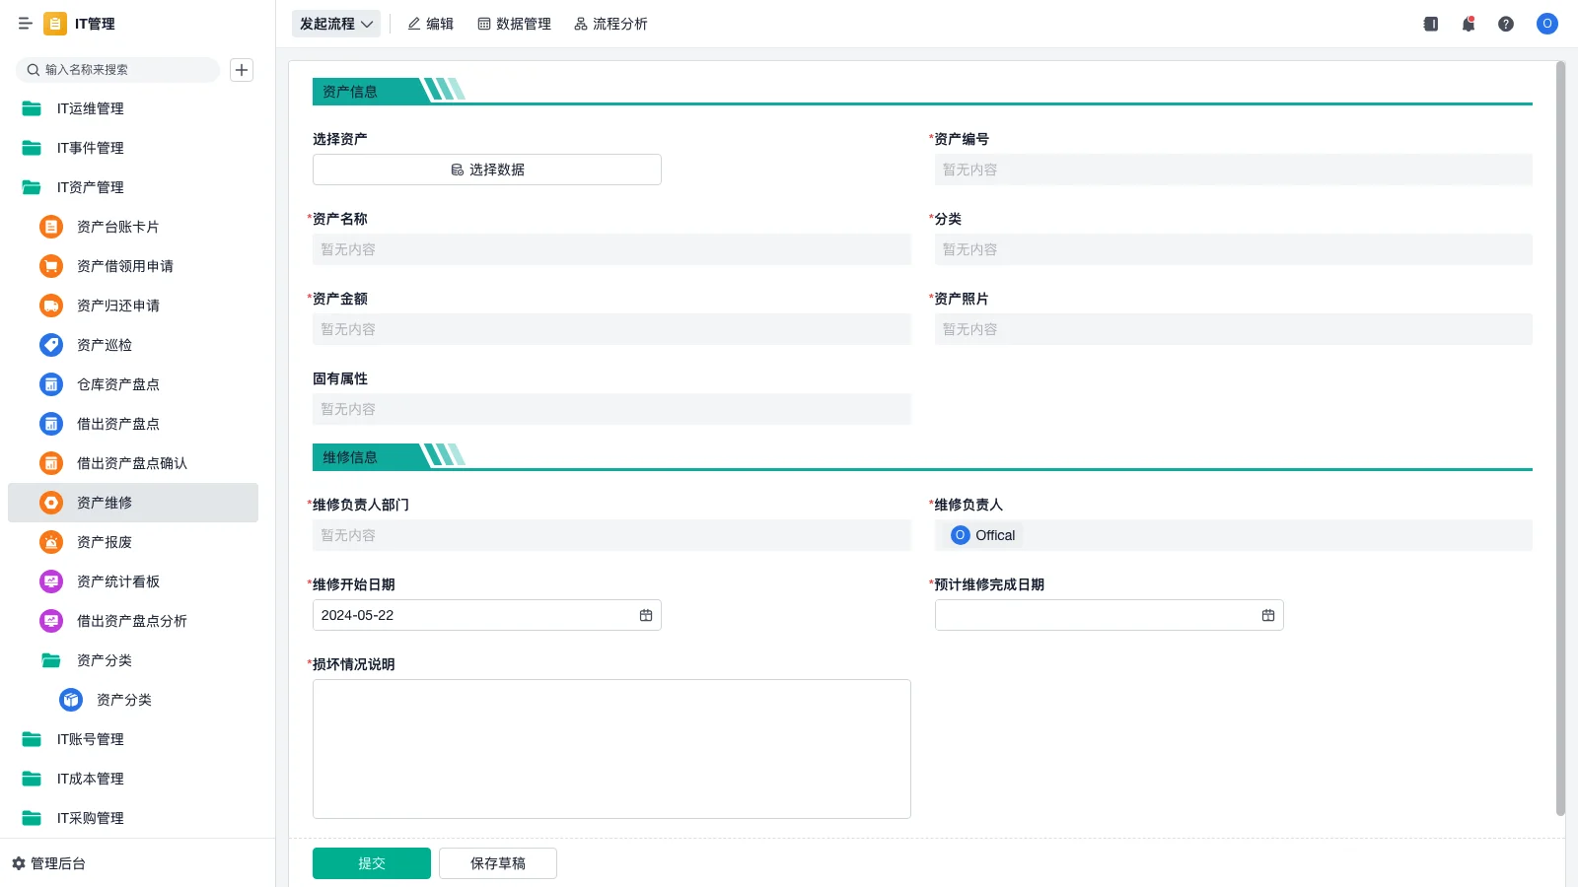This screenshot has height=887, width=1578.
Task: Click the 借出资产盘点分析 dashboard icon
Action: (51, 621)
